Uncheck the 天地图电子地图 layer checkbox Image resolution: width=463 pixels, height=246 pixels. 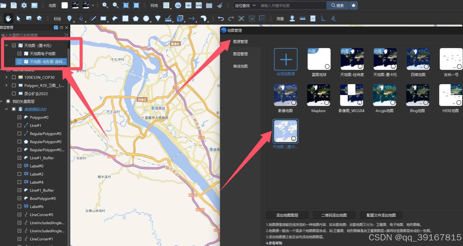[x=19, y=53]
